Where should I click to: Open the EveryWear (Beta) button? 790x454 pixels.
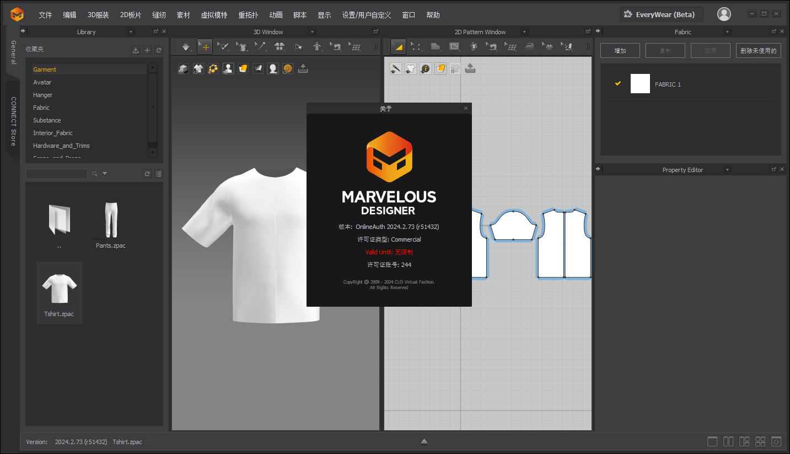662,14
